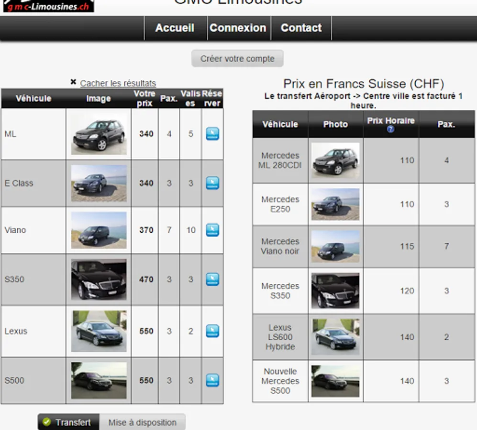Click the luggage value 10 in Viano row
This screenshot has width=477, height=430.
tap(191, 230)
